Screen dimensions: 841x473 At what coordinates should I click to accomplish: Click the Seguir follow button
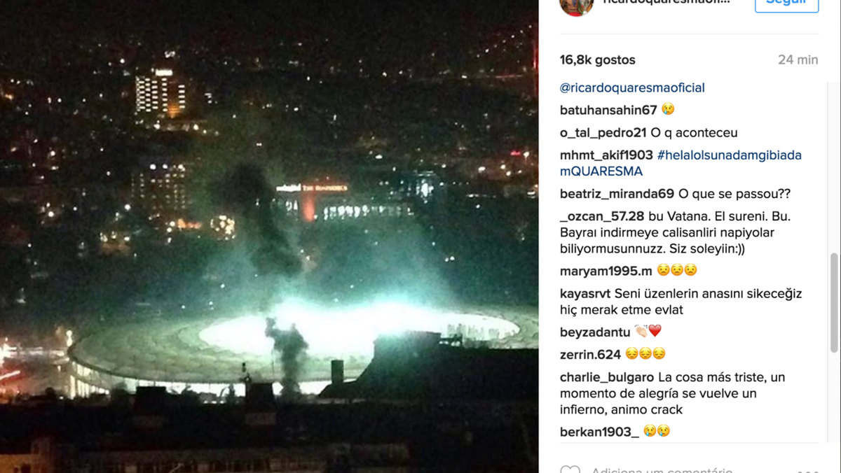tap(786, 3)
